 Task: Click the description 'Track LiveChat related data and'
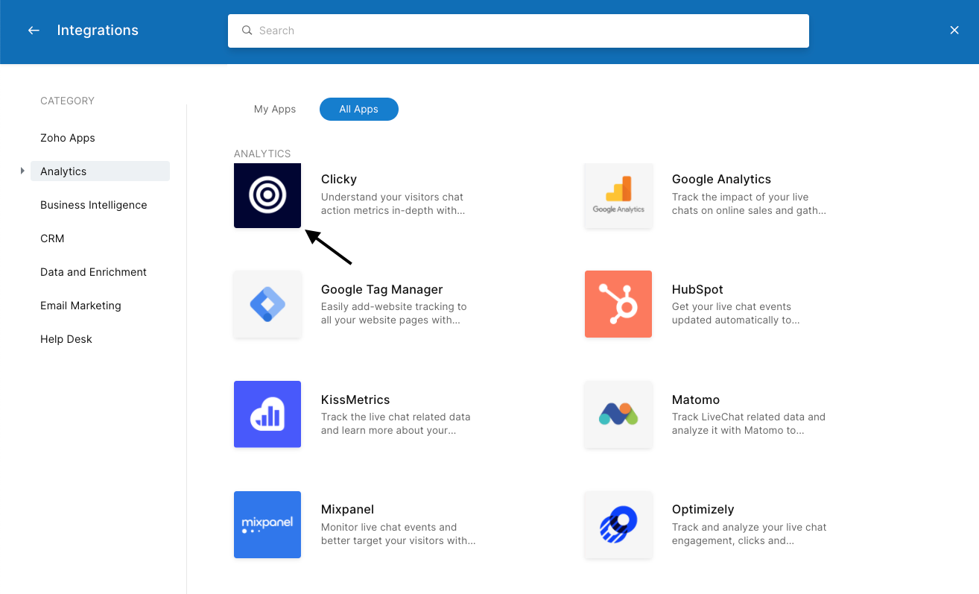(x=749, y=417)
